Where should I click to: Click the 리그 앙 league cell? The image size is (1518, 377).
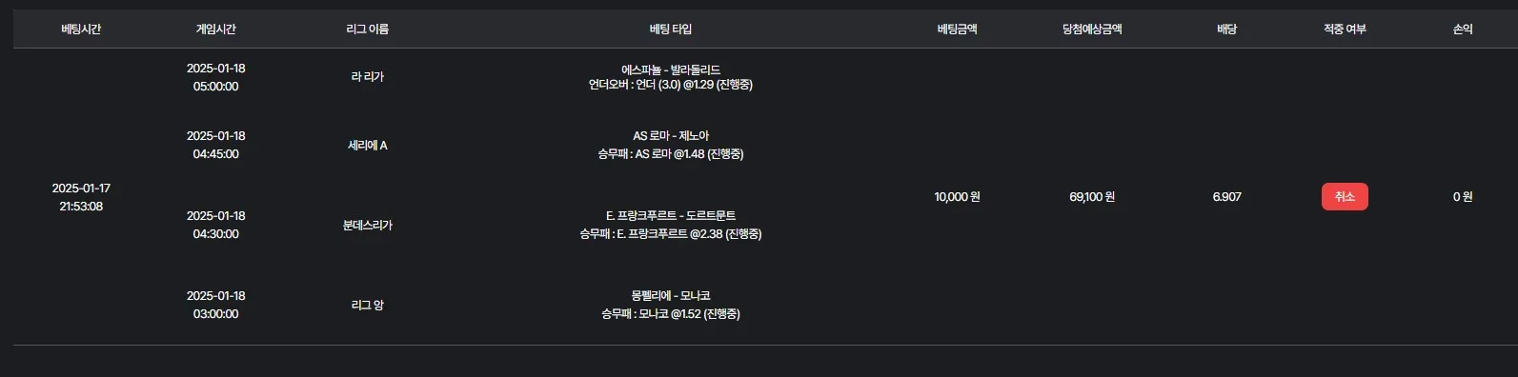(368, 306)
